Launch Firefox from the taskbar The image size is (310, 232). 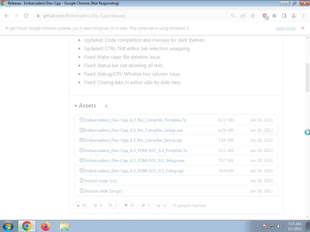point(46,226)
